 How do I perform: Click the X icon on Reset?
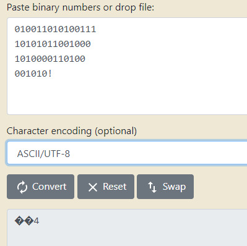point(93,187)
